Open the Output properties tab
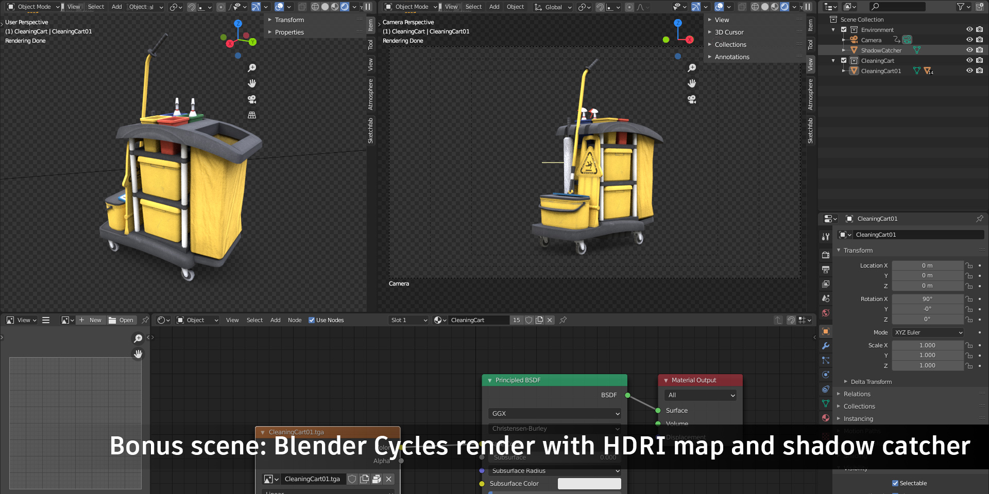 pos(826,269)
